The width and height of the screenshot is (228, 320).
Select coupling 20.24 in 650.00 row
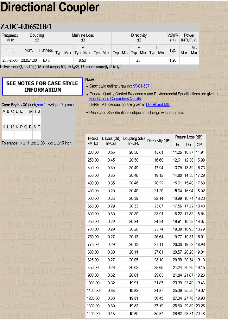[x=134, y=221]
